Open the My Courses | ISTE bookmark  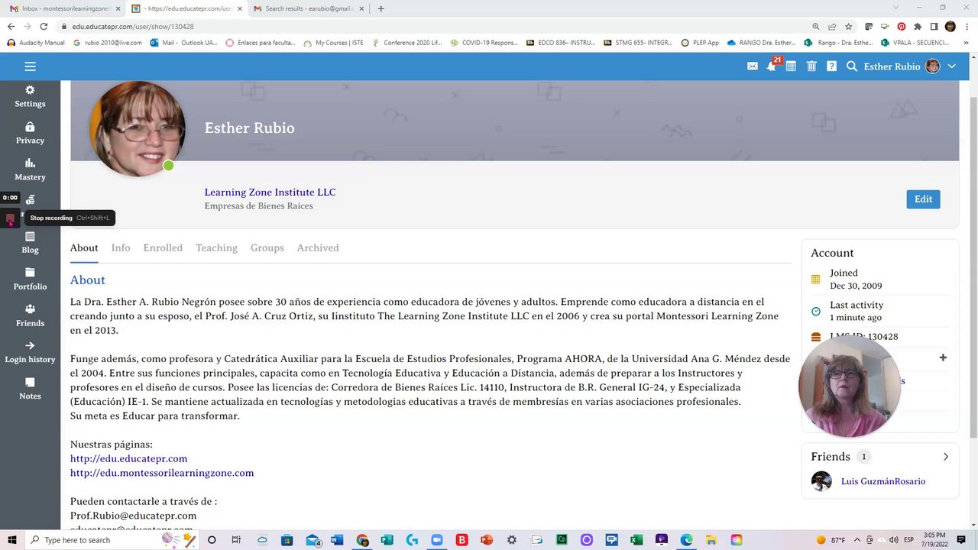tap(333, 43)
